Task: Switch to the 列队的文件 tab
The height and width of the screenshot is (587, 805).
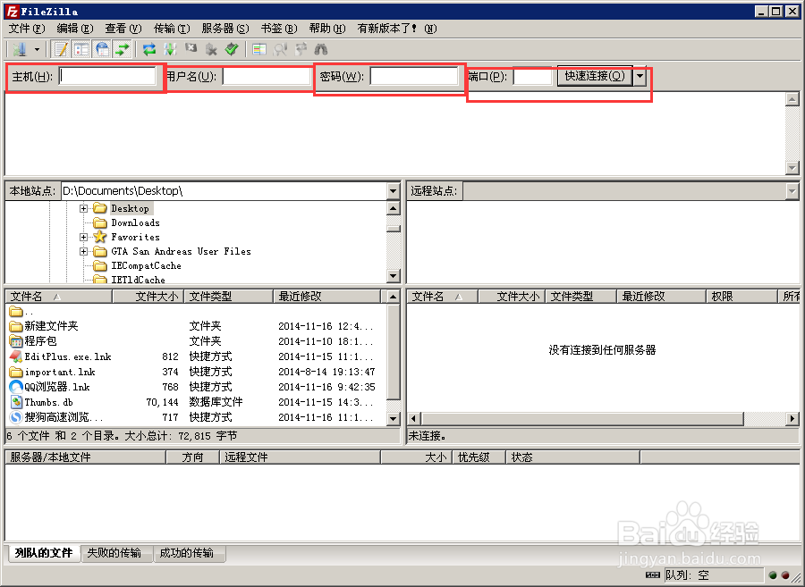Action: (x=44, y=553)
